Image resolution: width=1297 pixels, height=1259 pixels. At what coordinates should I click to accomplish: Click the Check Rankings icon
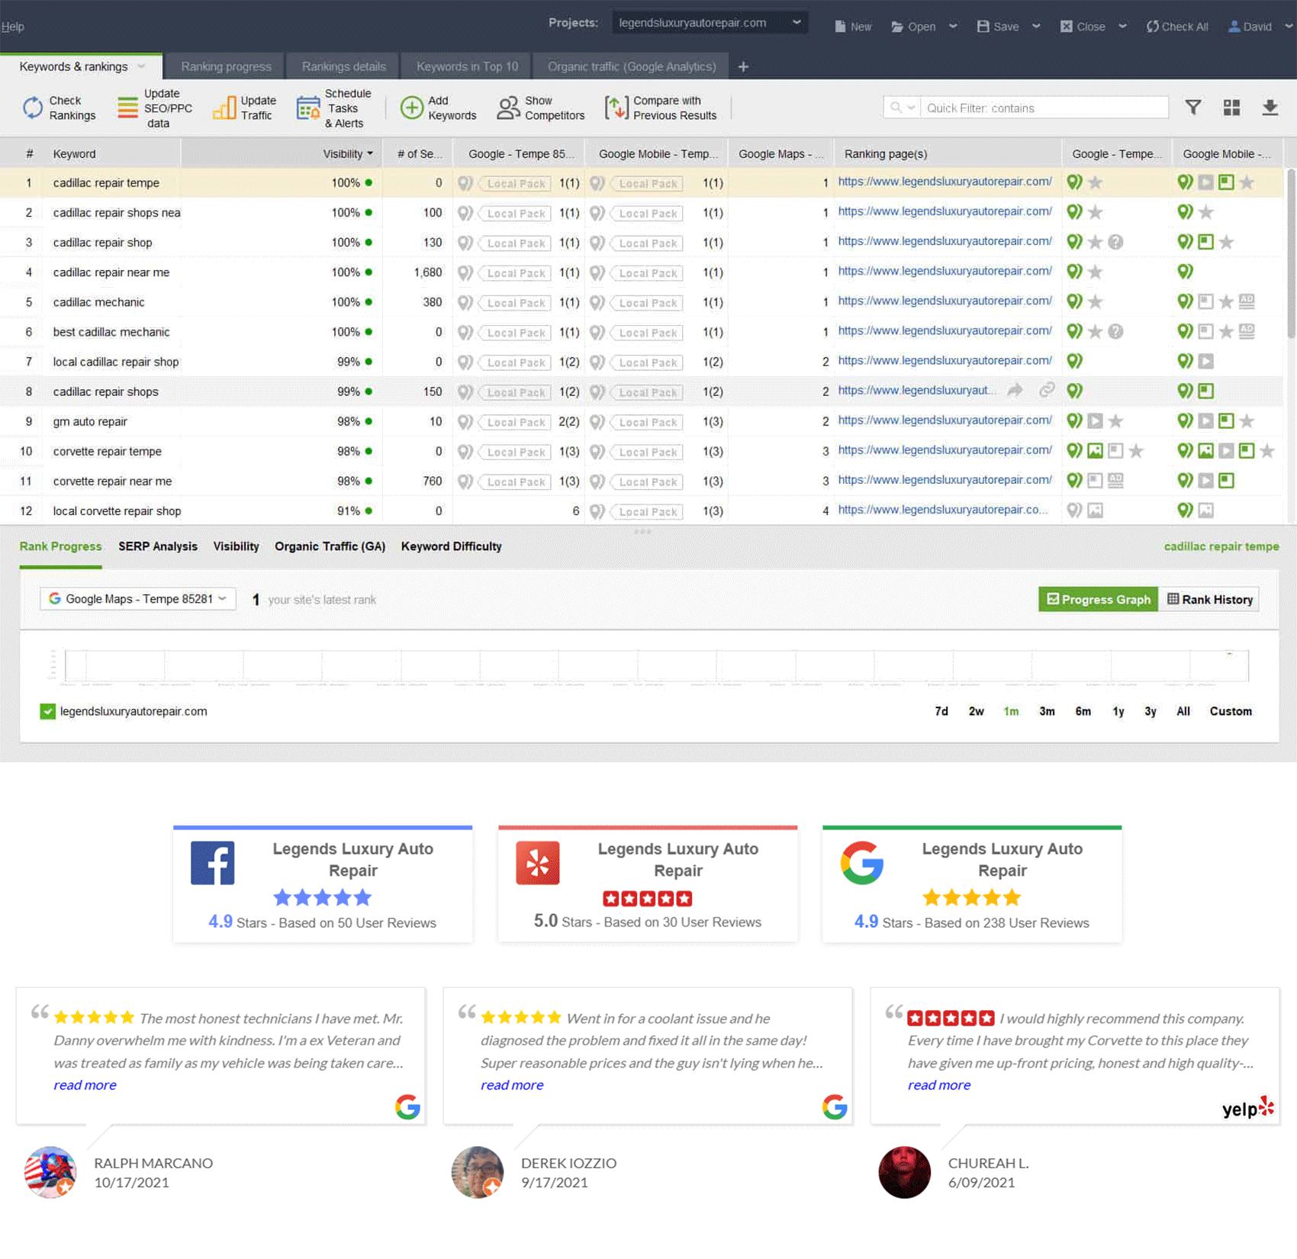click(32, 108)
